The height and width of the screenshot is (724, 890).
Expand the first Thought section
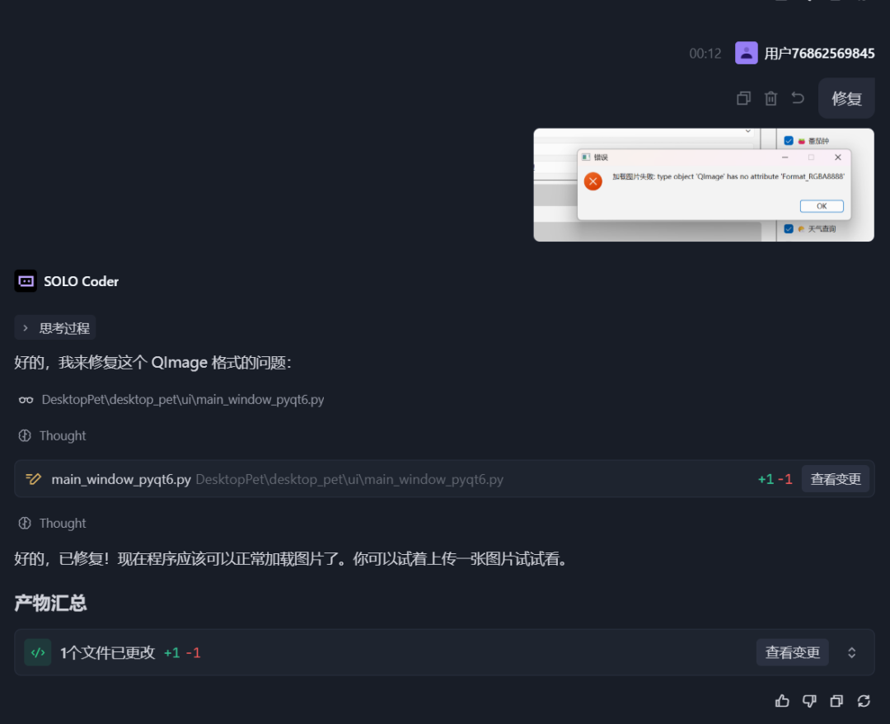tap(52, 435)
